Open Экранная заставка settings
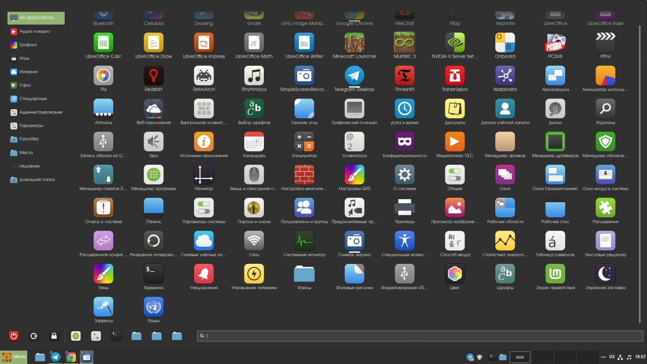 (x=606, y=274)
